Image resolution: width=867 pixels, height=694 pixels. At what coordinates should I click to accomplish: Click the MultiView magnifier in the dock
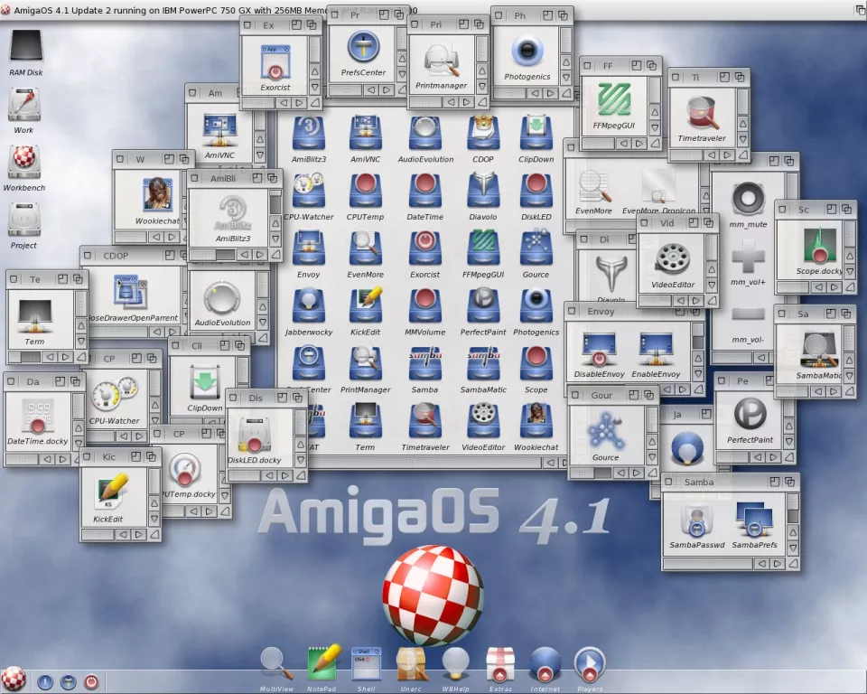point(276,664)
